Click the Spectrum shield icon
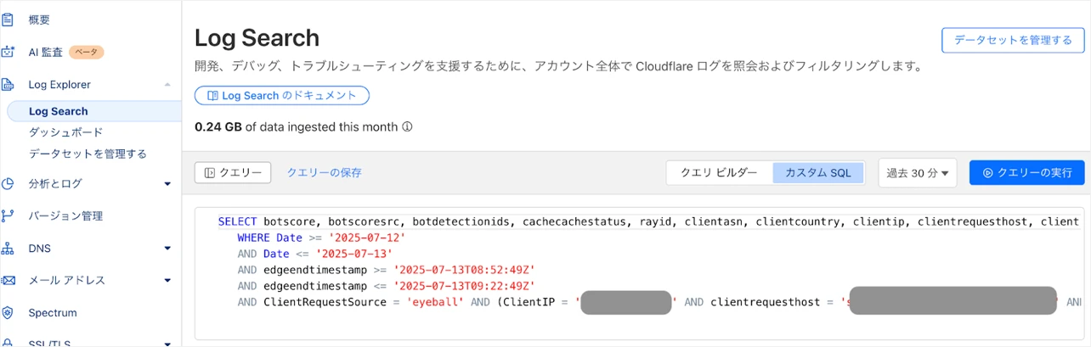 click(x=8, y=312)
